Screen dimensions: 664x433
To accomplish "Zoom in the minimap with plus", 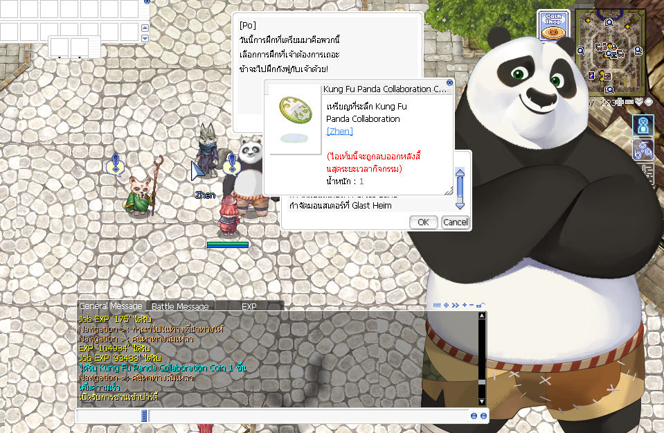I will (620, 102).
